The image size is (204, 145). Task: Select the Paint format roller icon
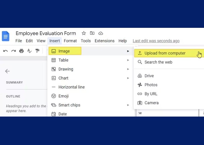click(37, 51)
